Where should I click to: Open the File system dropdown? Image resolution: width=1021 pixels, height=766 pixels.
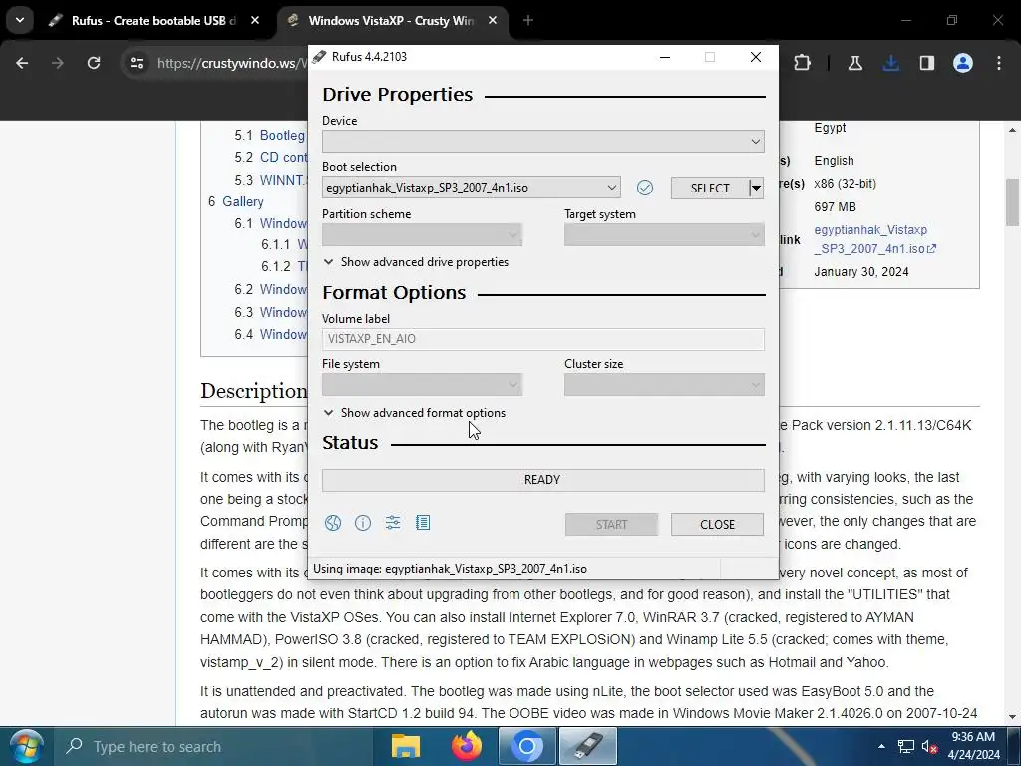[x=422, y=385]
